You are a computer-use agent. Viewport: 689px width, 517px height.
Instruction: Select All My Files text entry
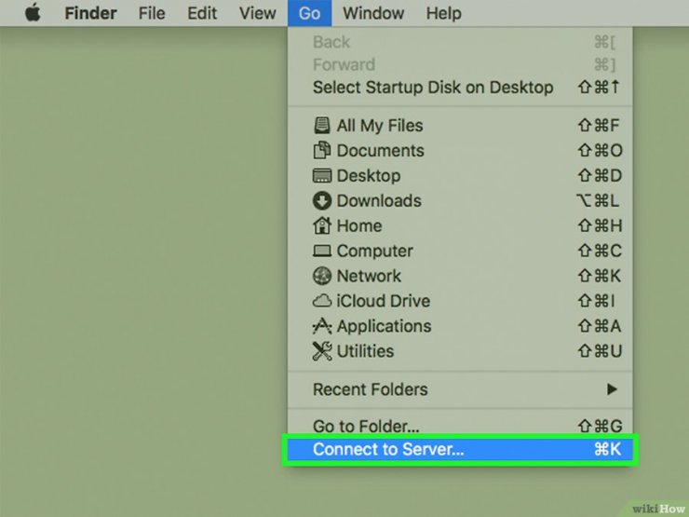(380, 126)
